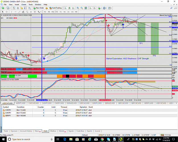Expand the Templates dropdown arrow
178x142 pixels.
click(111, 8)
